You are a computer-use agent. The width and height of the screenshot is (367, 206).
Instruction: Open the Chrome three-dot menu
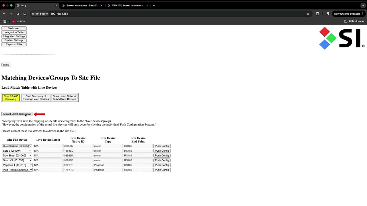coord(363,14)
